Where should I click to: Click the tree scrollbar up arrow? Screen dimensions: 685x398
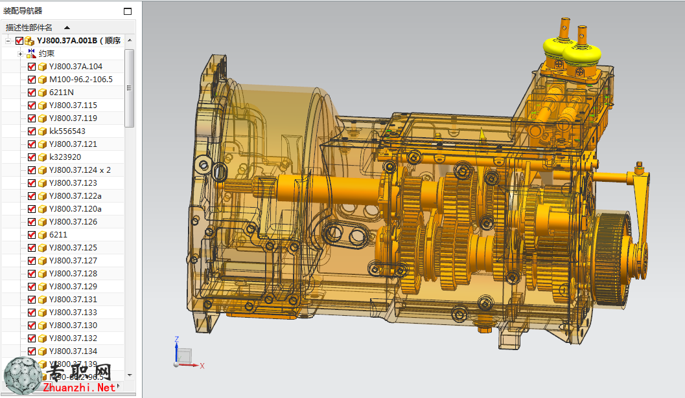point(130,40)
